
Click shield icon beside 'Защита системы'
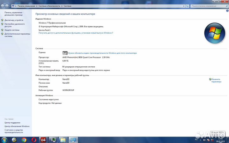pyautogui.click(x=2, y=30)
